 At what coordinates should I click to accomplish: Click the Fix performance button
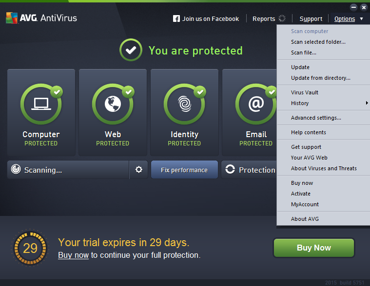[x=184, y=170]
